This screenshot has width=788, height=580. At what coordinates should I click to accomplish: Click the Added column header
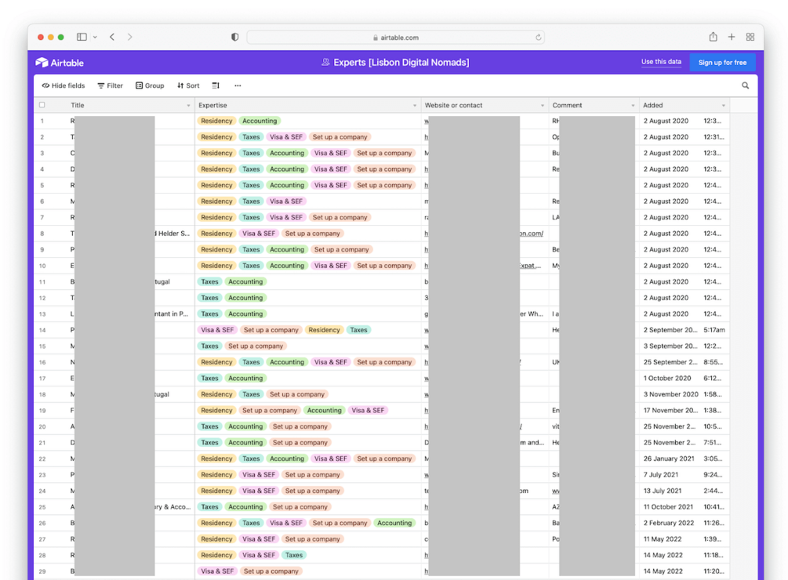tap(684, 106)
